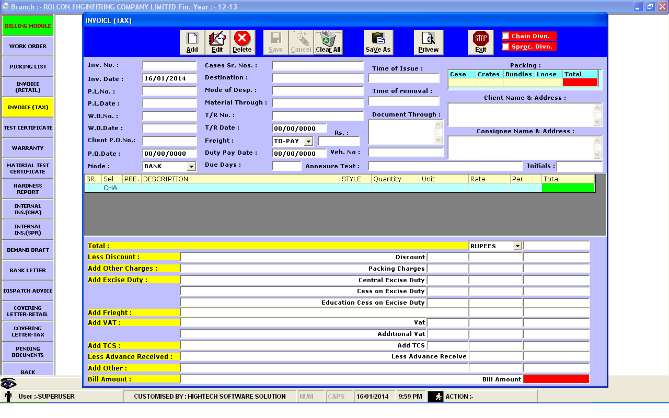
Task: Click the Exit stop-sign button
Action: 481,42
